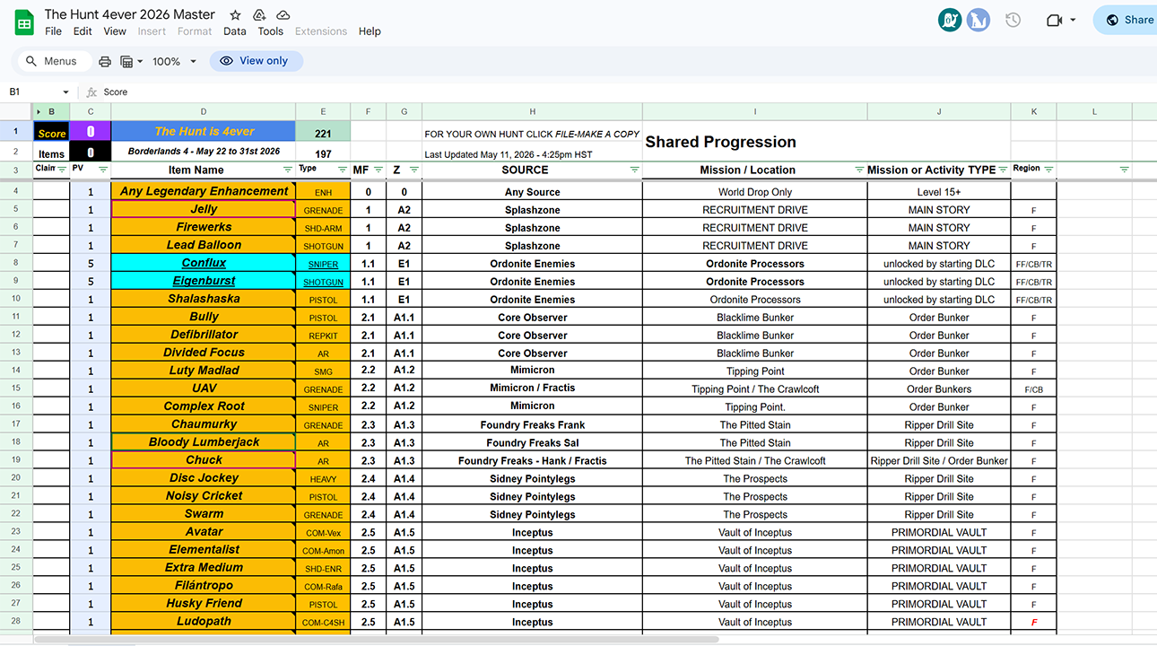The image size is (1157, 646).
Task: Check the cloud document status icon
Action: point(283,15)
